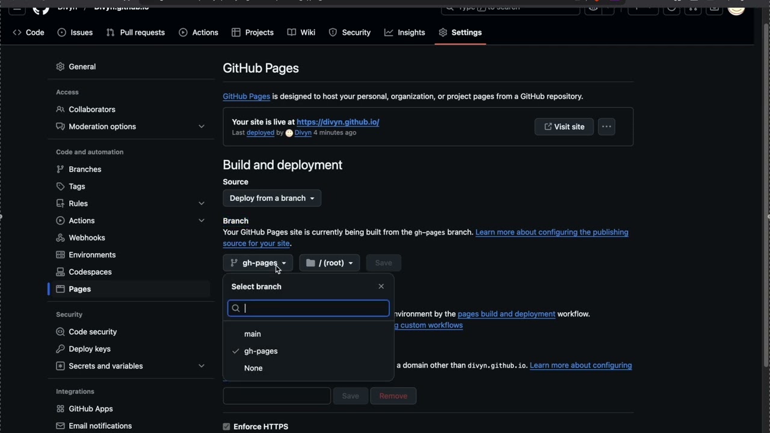Viewport: 770px width, 433px height.
Task: Click the Save button next to folder dropdown
Action: [x=383, y=263]
